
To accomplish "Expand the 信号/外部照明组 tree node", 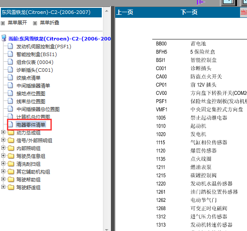I will [3, 140].
